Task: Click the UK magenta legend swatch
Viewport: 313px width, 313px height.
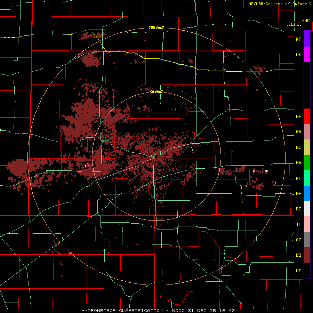Action: (307, 55)
